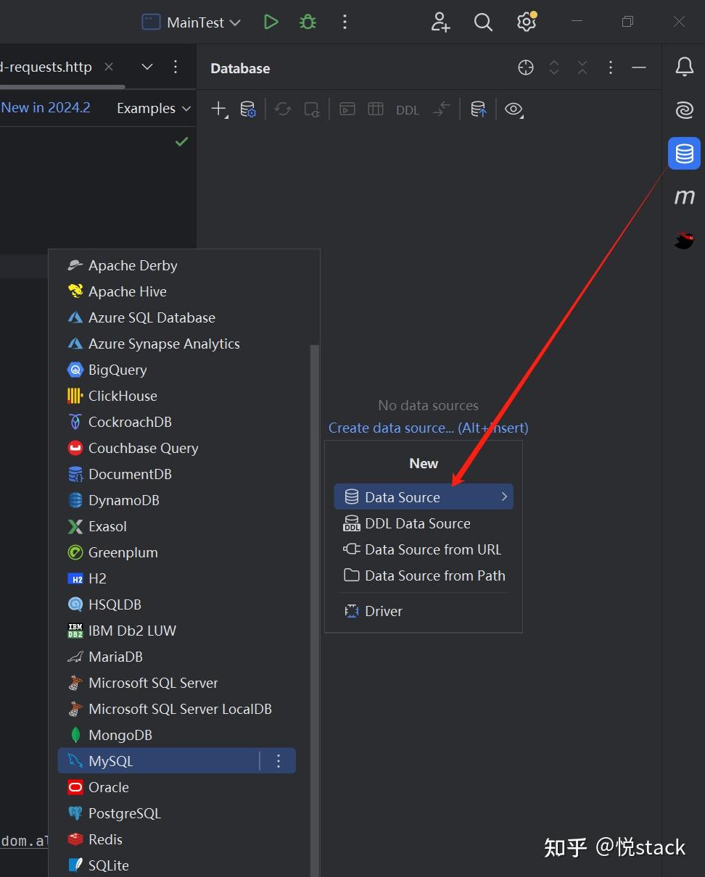Click the New in 2024.2 link
The width and height of the screenshot is (705, 877).
[45, 107]
